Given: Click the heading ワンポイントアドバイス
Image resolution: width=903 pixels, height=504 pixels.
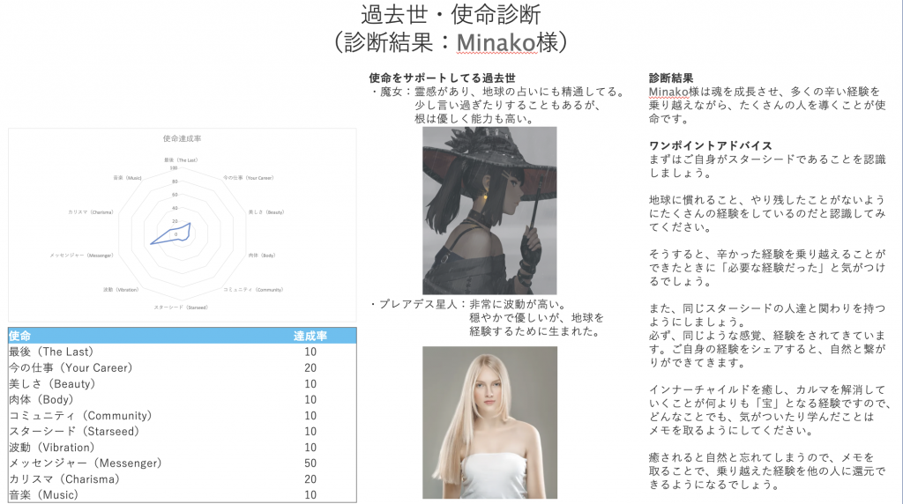Looking at the screenshot, I should pyautogui.click(x=710, y=145).
